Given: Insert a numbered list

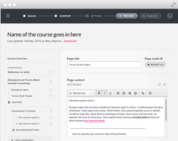Looking at the screenshot, I should [118, 93].
